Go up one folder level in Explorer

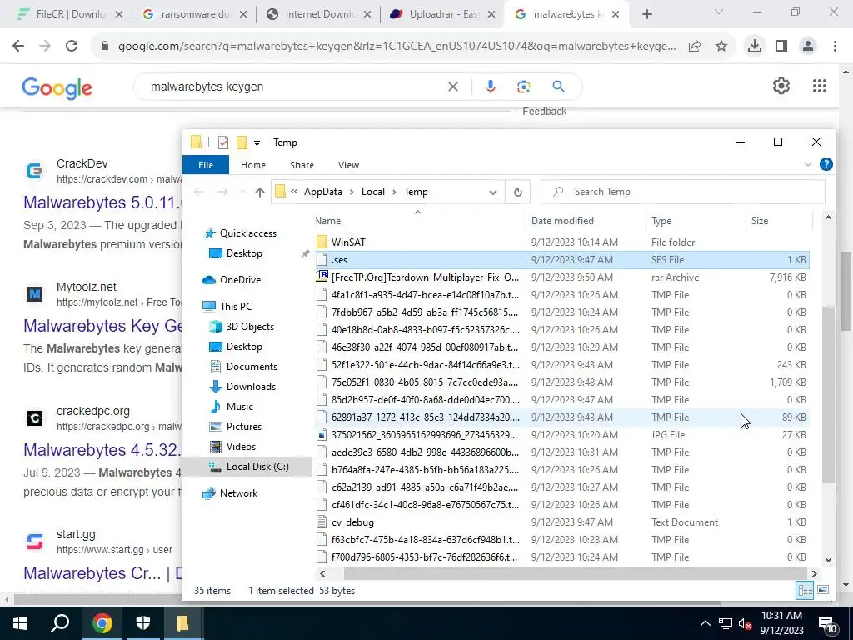pyautogui.click(x=260, y=192)
